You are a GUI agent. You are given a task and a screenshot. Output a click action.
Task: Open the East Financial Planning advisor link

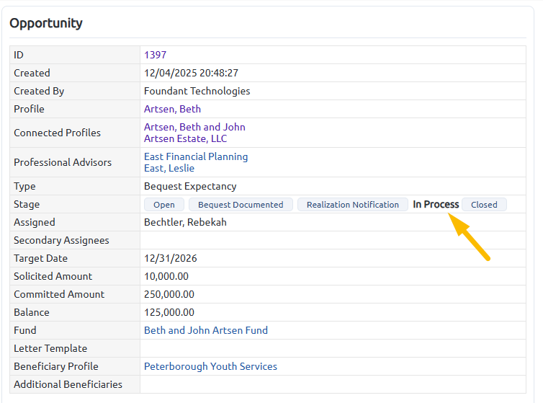196,156
